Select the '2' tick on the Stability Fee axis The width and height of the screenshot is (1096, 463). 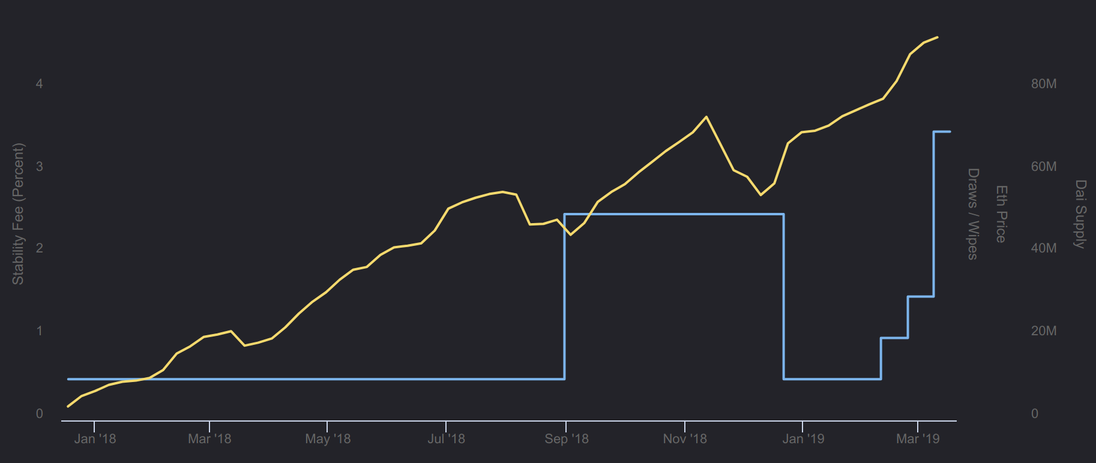40,248
